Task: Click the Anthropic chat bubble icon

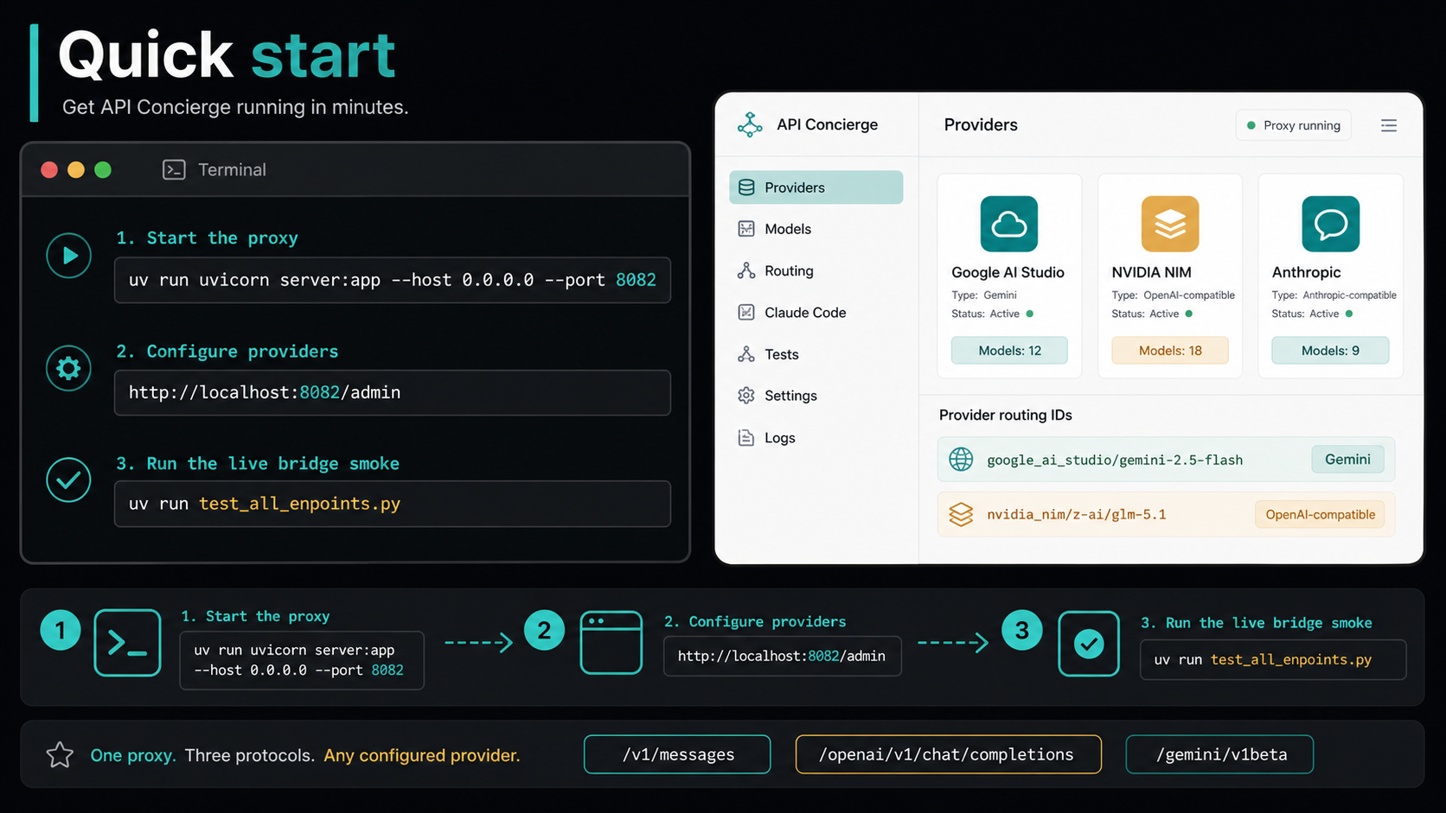Action: 1330,224
